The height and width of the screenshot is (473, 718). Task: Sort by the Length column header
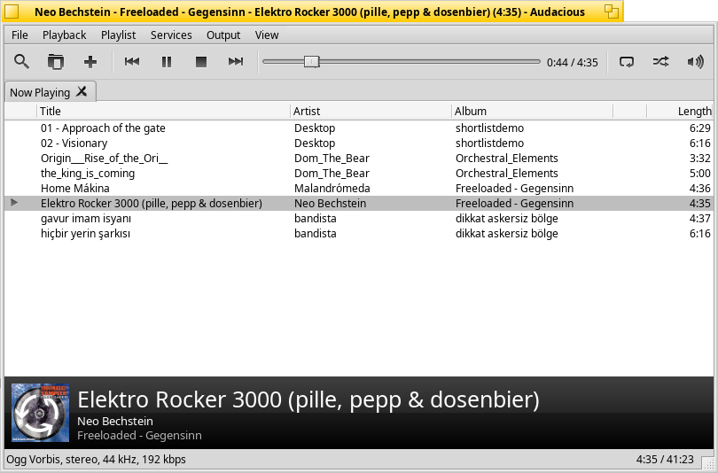coord(680,111)
